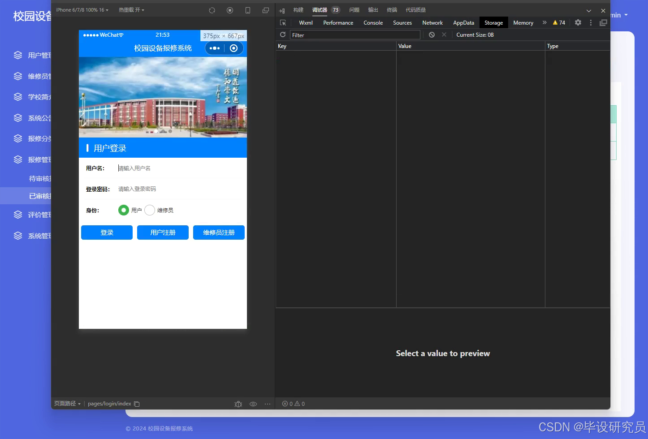Click the undock devtools window icon
This screenshot has height=439, width=648.
tap(603, 22)
